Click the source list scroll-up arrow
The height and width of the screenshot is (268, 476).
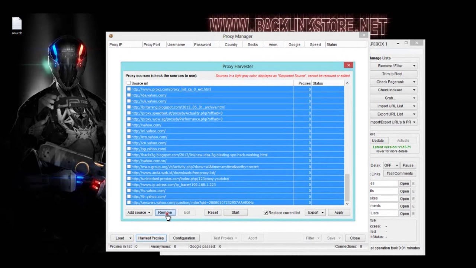[347, 83]
